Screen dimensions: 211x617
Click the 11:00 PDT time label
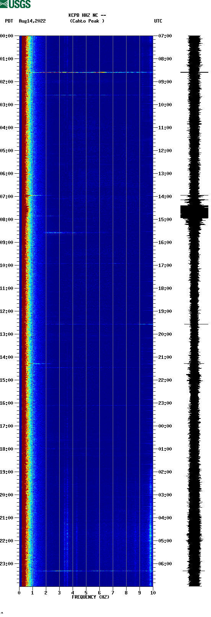7,288
